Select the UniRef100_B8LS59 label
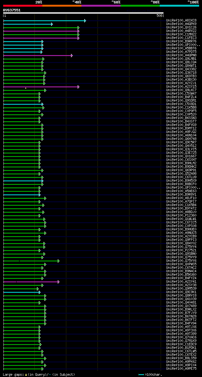Screen dimensions: 202x377 tap(181, 358)
